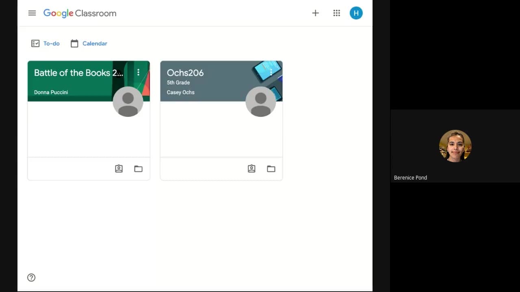Open your work for Ochs206 class
Image resolution: width=520 pixels, height=292 pixels.
tap(251, 169)
